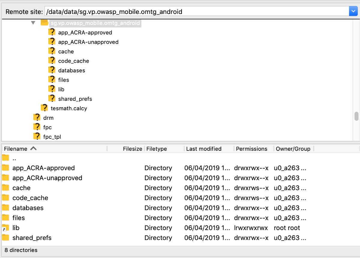This screenshot has height=258, width=360.
Task: Click the Remote site path input field
Action: coord(196,12)
